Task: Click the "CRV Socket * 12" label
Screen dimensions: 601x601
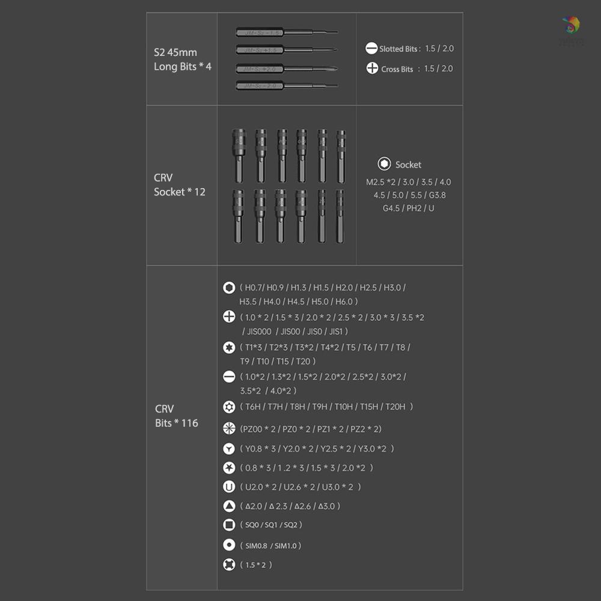Action: 179,185
